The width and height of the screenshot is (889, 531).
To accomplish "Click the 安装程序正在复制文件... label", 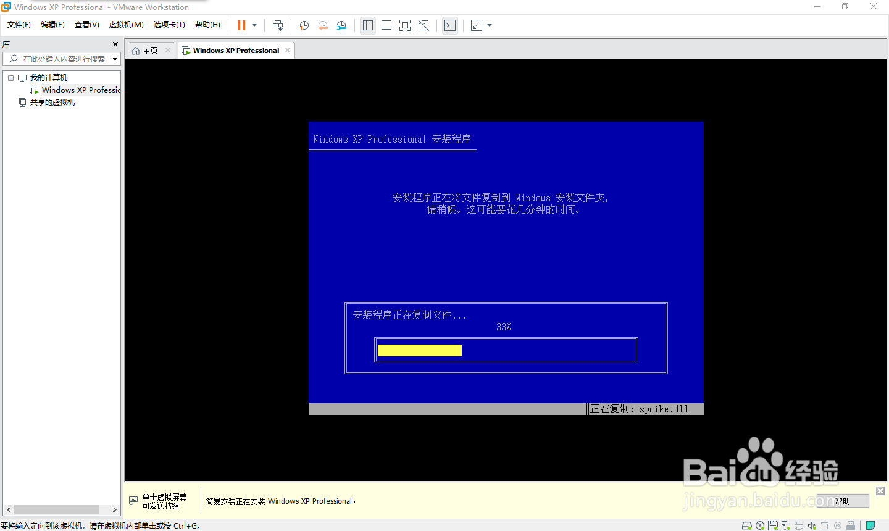I will (409, 315).
